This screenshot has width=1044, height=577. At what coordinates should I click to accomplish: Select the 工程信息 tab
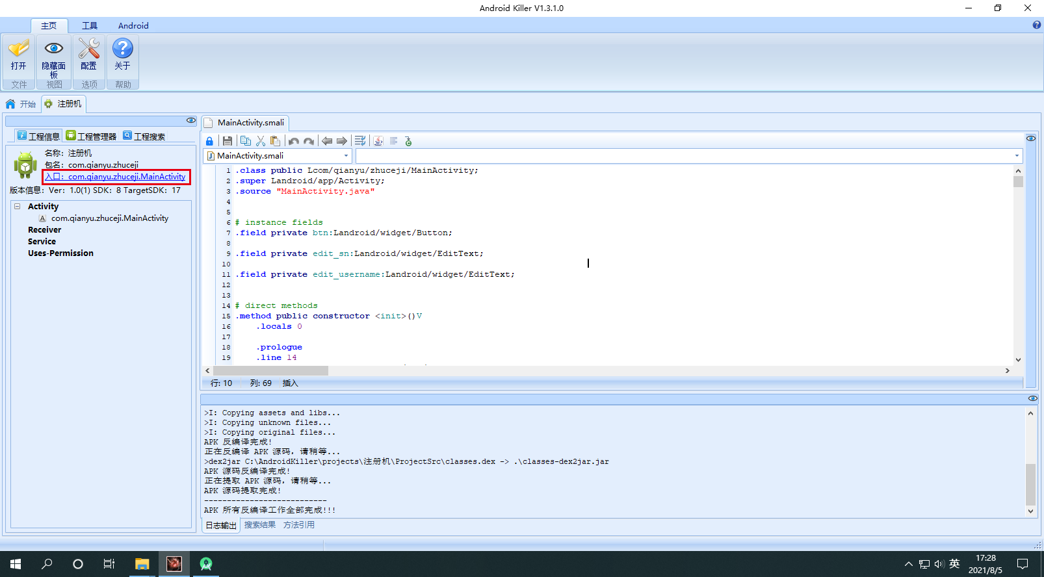pyautogui.click(x=38, y=136)
